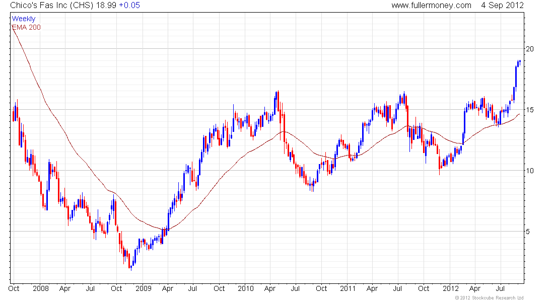Click the 2009 x-axis label
Image resolution: width=554 pixels, height=302 pixels.
click(x=143, y=288)
